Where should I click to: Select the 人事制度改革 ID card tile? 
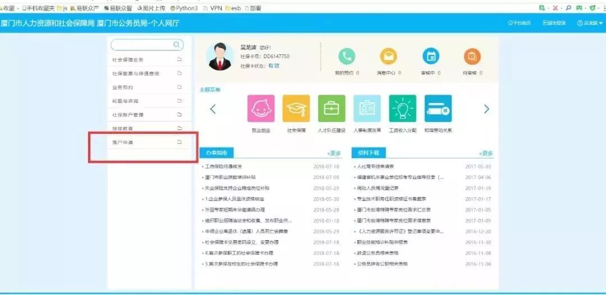point(367,109)
